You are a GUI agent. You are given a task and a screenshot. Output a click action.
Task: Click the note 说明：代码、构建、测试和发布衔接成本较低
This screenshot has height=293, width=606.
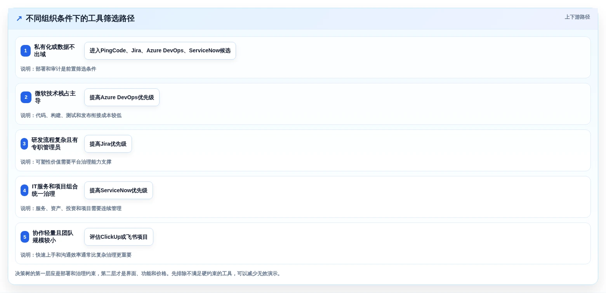pos(71,115)
